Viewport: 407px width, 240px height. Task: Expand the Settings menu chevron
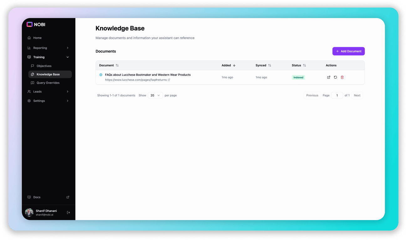coord(68,101)
